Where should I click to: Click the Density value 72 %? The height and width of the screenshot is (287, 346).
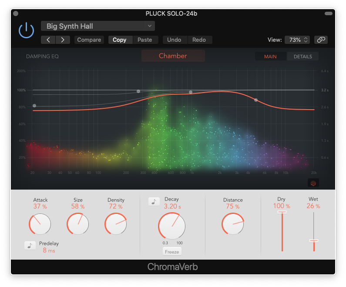[116, 207]
